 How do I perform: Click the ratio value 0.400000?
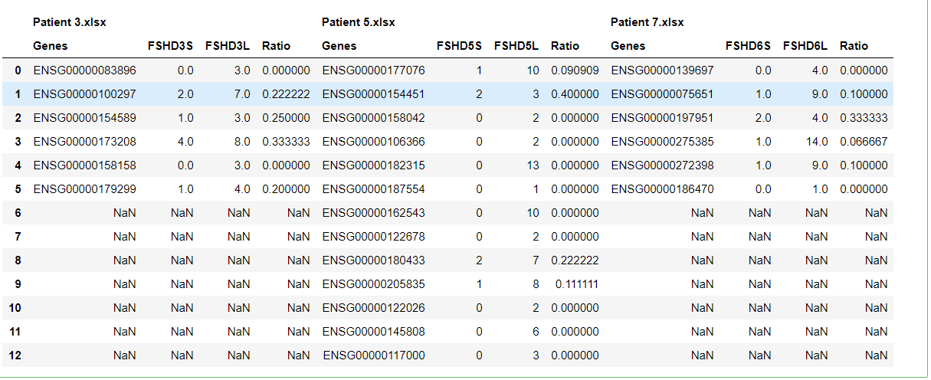(575, 94)
